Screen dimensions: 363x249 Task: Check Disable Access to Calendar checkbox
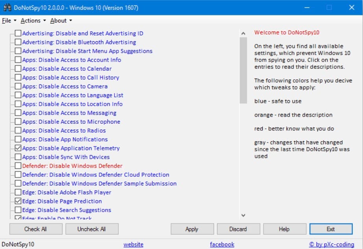click(18, 68)
